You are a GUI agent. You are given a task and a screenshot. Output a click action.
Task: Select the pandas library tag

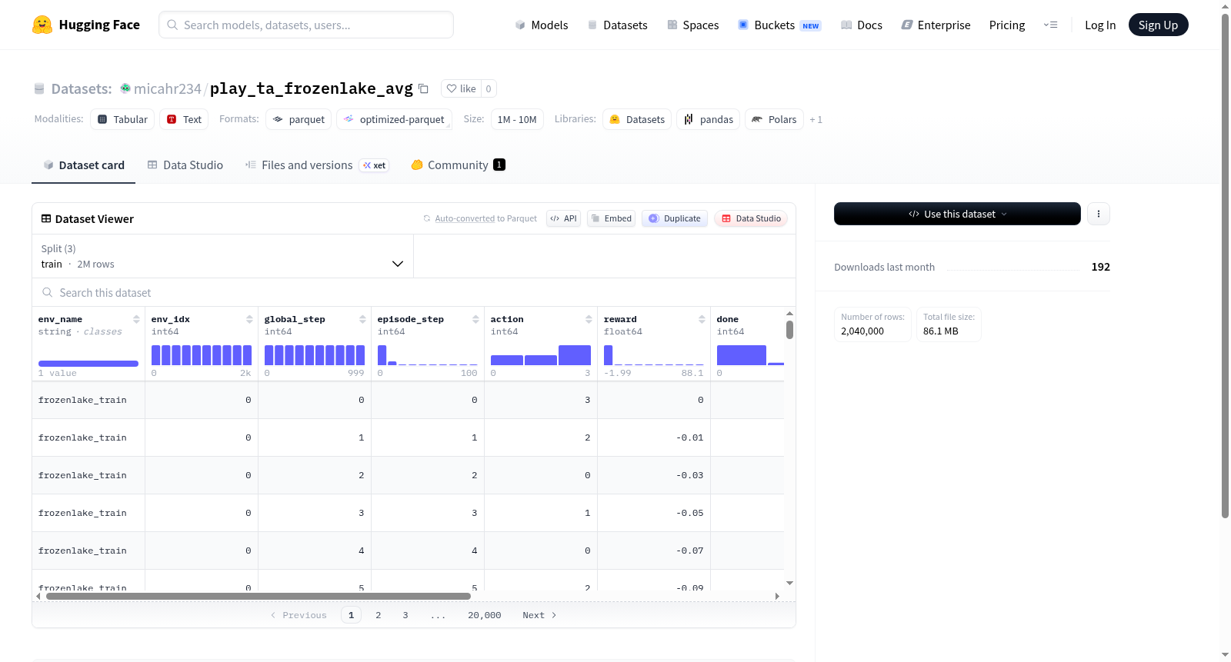point(709,119)
